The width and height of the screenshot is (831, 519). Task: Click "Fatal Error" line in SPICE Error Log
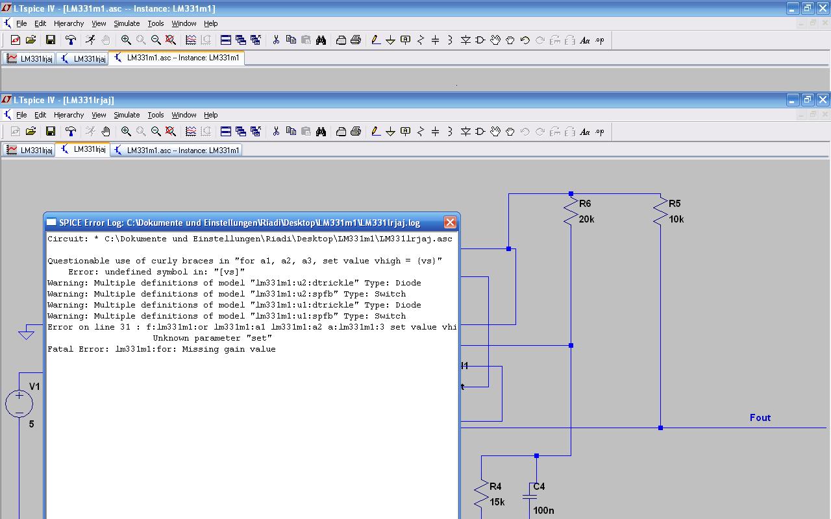[162, 349]
